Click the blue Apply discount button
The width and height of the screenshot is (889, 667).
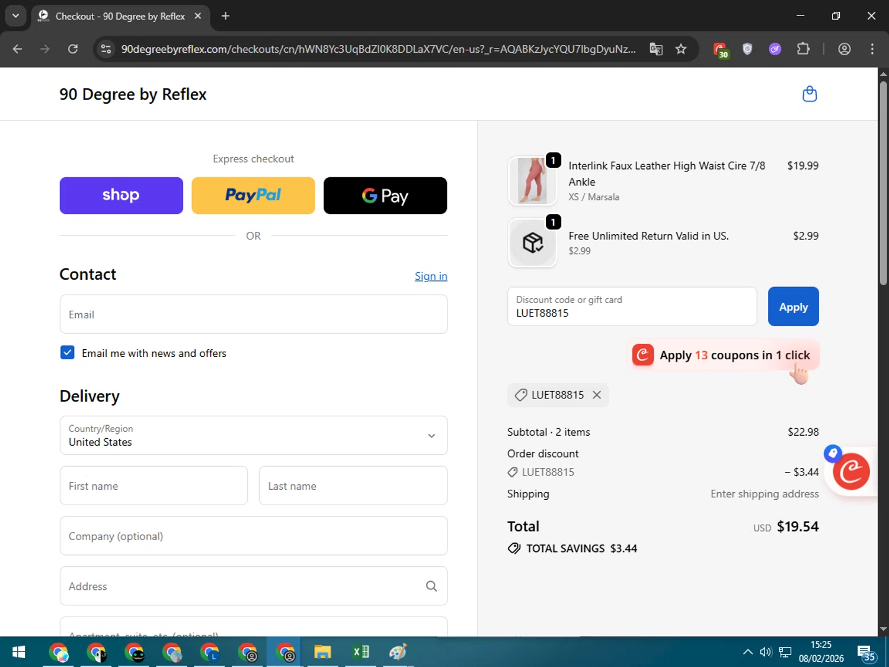point(793,307)
